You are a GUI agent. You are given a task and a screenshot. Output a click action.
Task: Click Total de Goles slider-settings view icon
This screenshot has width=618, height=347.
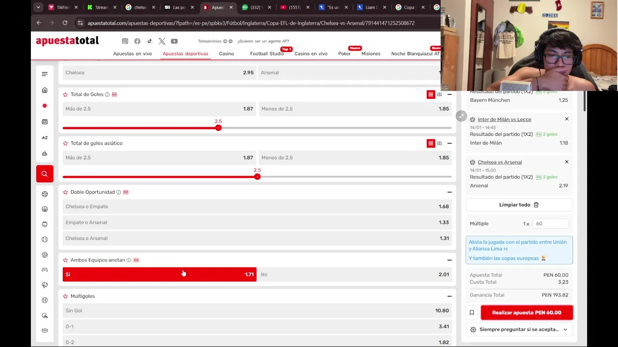[439, 94]
